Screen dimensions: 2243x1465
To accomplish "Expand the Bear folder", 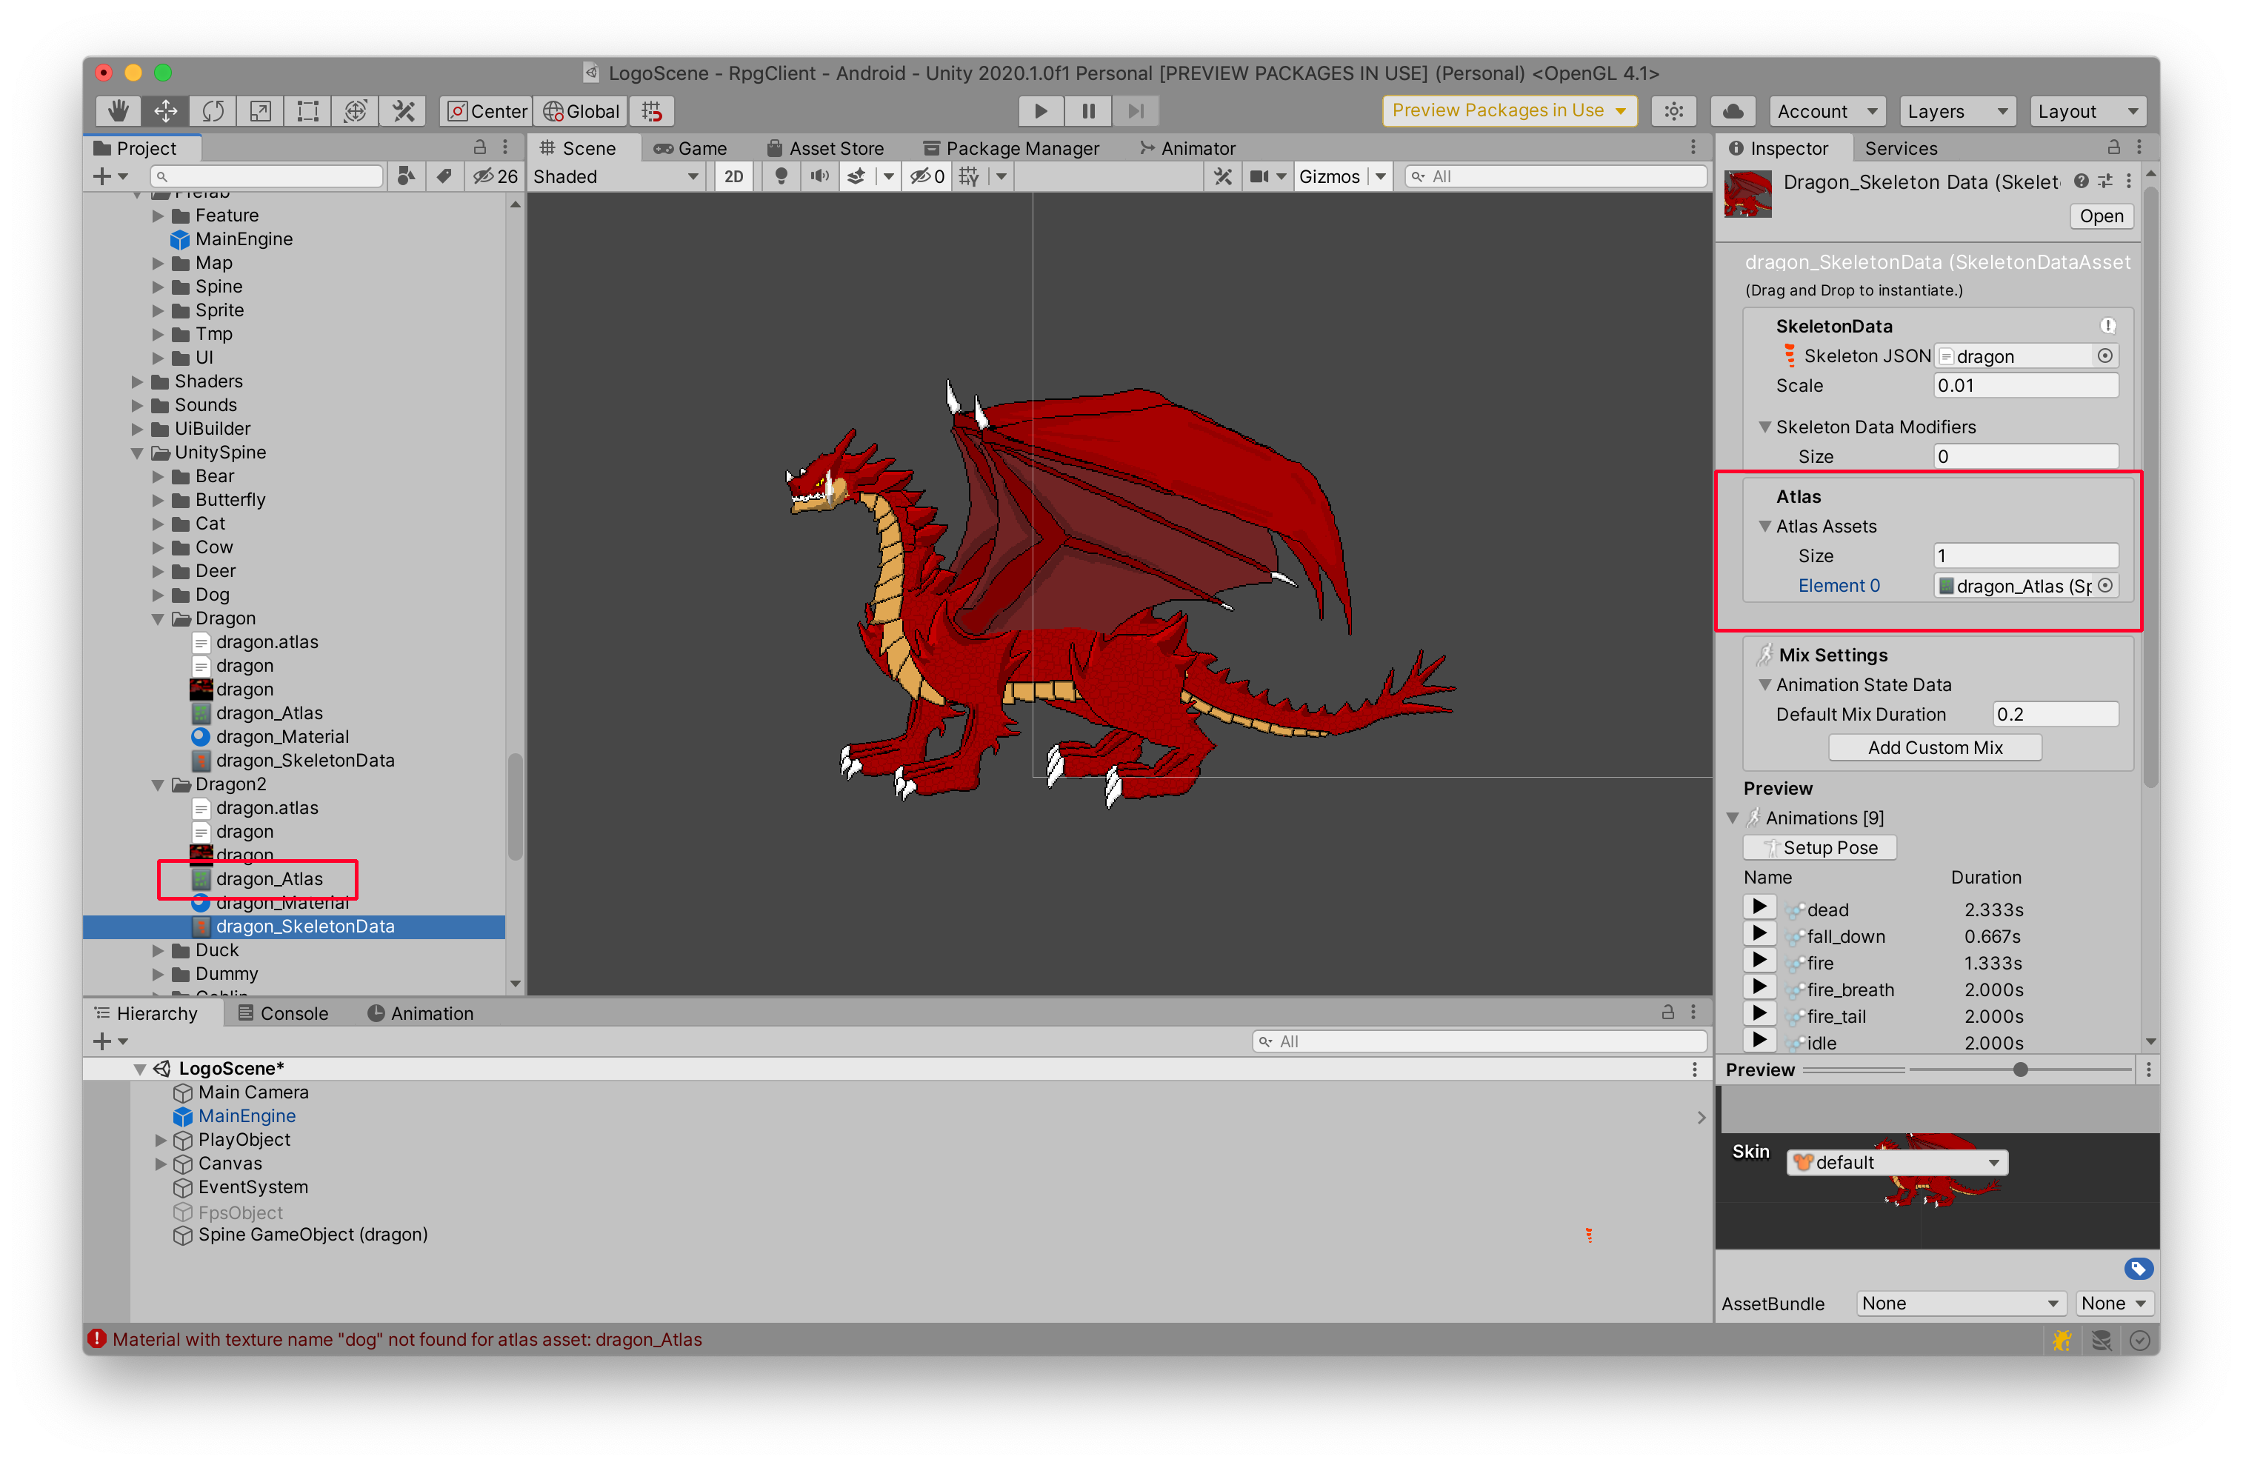I will [159, 477].
